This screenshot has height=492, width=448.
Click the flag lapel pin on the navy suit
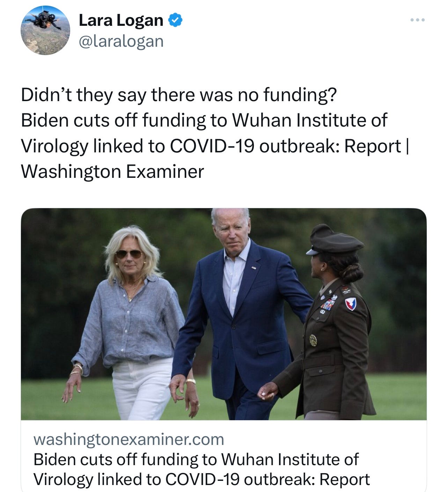(x=254, y=267)
